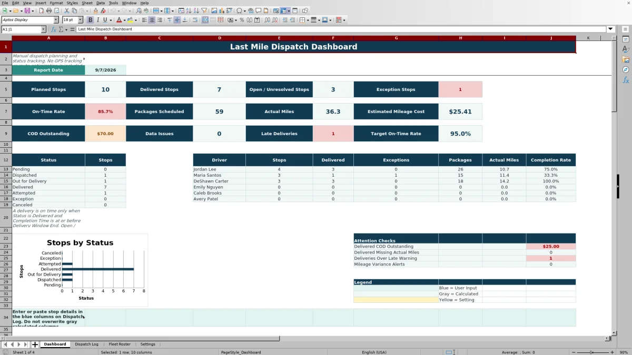The image size is (632, 355).
Task: Toggle Align Left
Action: coord(144,20)
